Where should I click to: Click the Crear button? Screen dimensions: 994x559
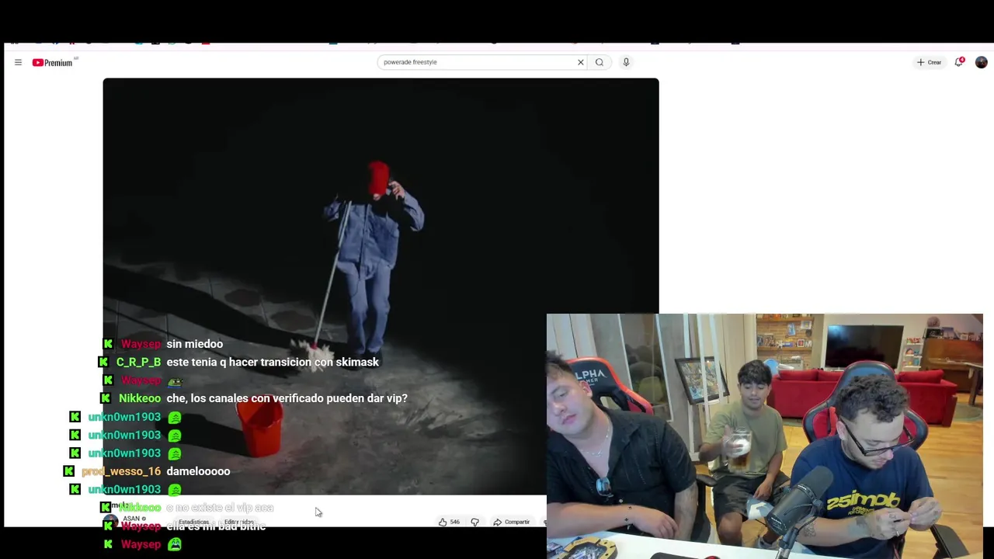(929, 62)
